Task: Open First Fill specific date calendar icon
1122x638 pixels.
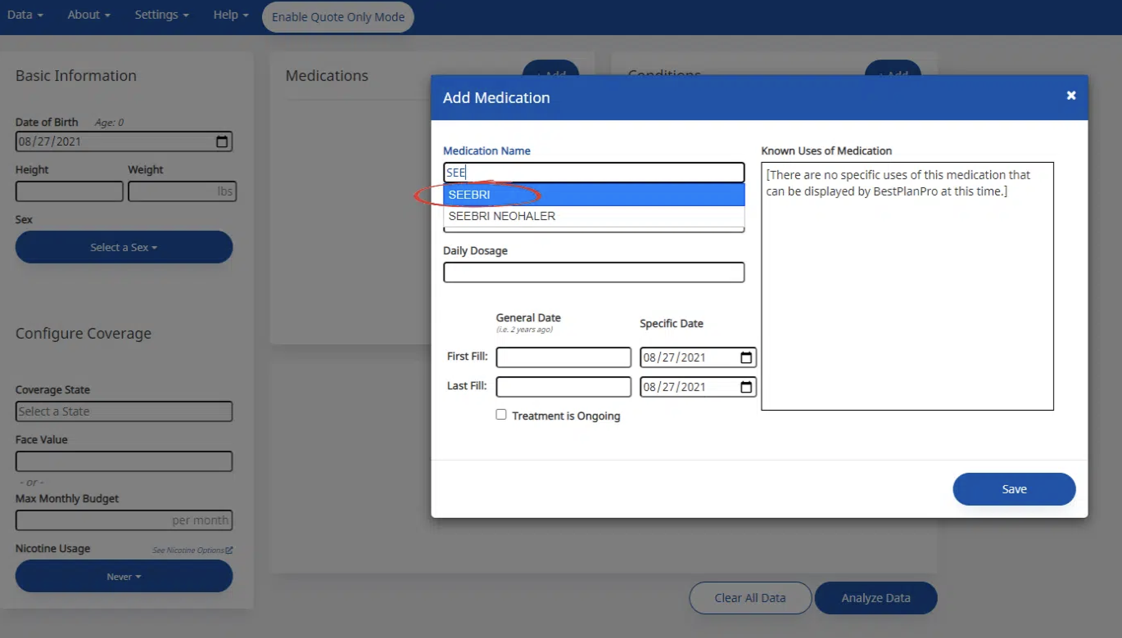Action: point(745,357)
